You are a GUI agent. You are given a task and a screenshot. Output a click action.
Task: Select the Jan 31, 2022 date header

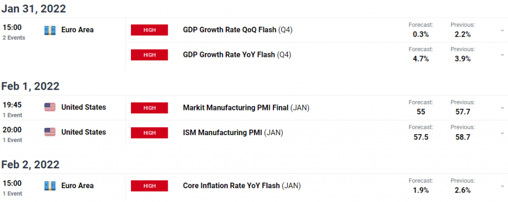(34, 8)
